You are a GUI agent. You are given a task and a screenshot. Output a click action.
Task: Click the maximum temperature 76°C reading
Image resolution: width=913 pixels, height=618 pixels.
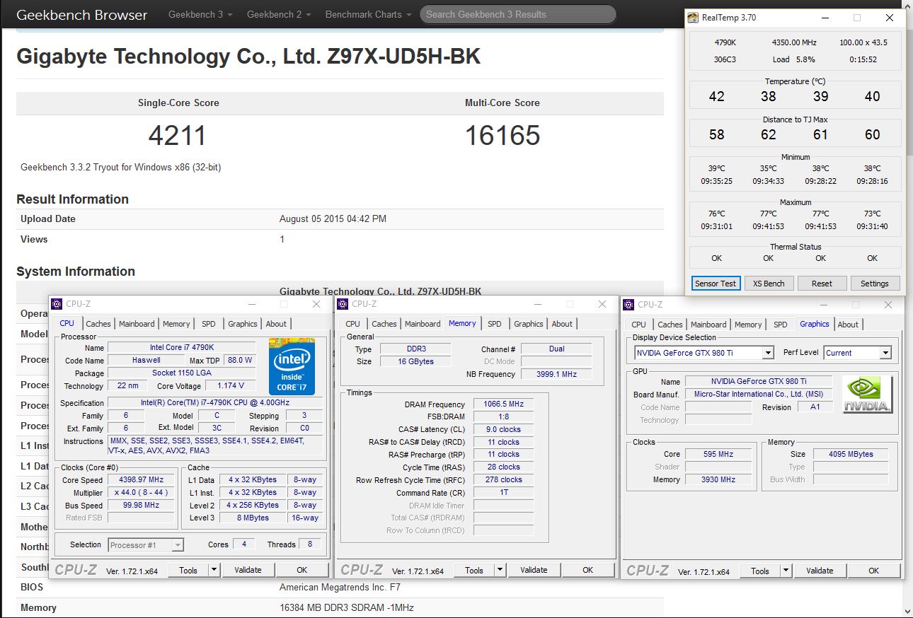[x=716, y=214]
